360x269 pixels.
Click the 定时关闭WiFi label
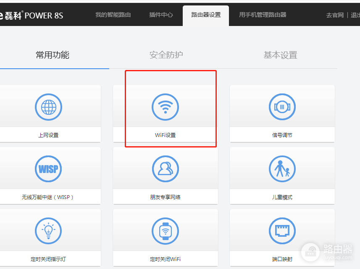(166, 259)
